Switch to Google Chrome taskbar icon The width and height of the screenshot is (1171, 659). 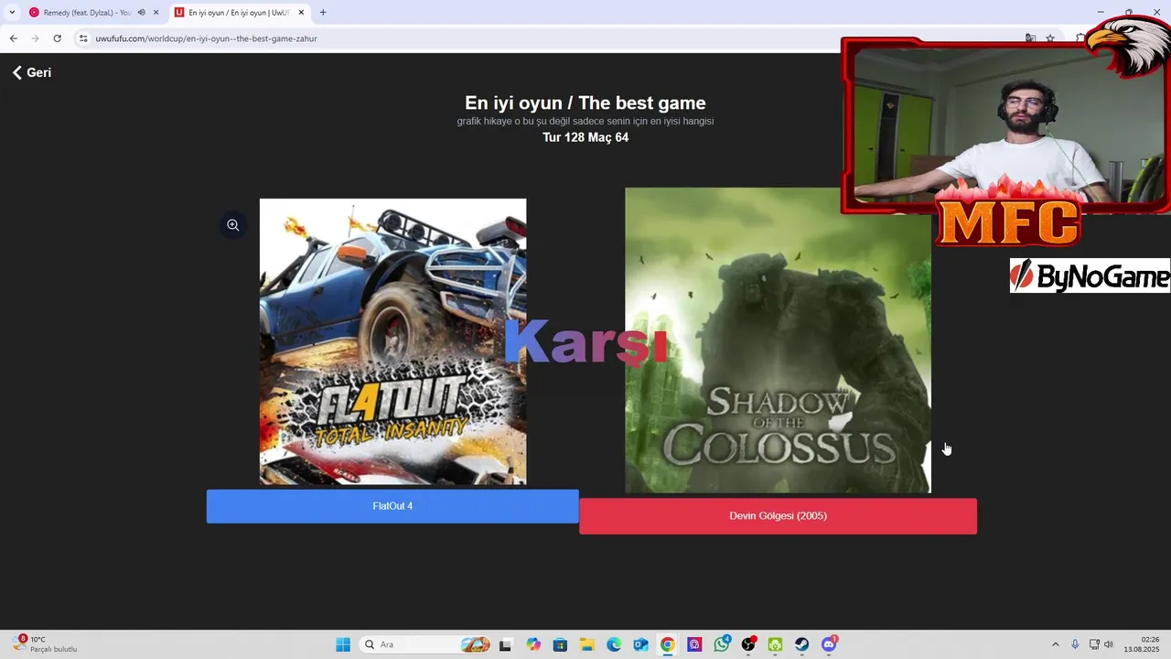pos(668,644)
